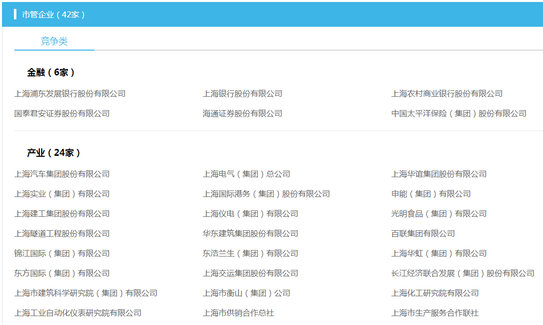Click the 市管企业（42家）header title
The height and width of the screenshot is (325, 543).
[x=53, y=14]
